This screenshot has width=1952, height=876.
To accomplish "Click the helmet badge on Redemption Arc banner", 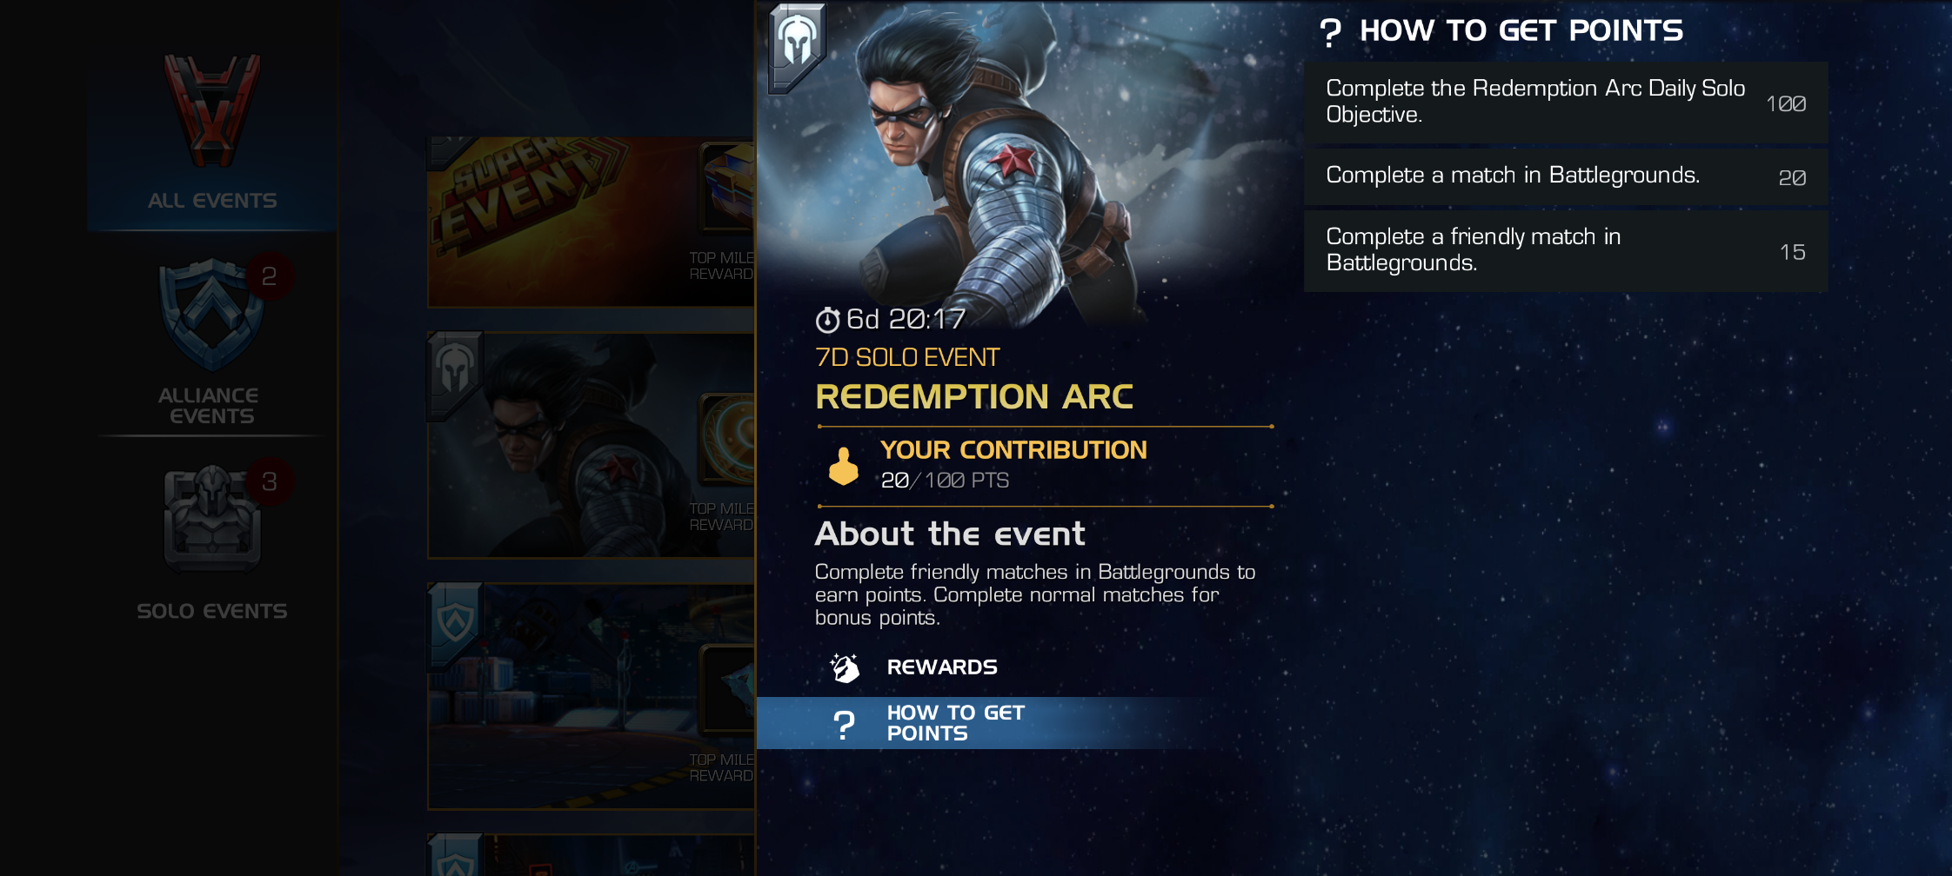I will click(x=796, y=48).
